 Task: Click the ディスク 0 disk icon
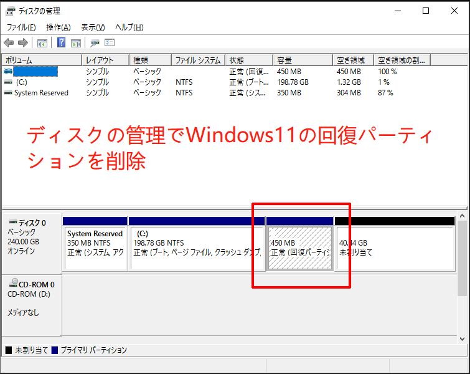tap(13, 222)
